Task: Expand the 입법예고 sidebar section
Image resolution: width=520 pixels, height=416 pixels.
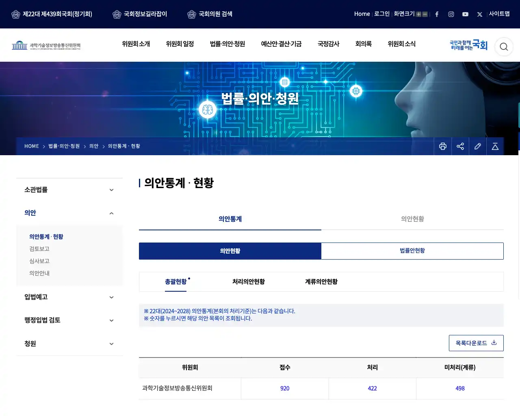Action: 69,297
